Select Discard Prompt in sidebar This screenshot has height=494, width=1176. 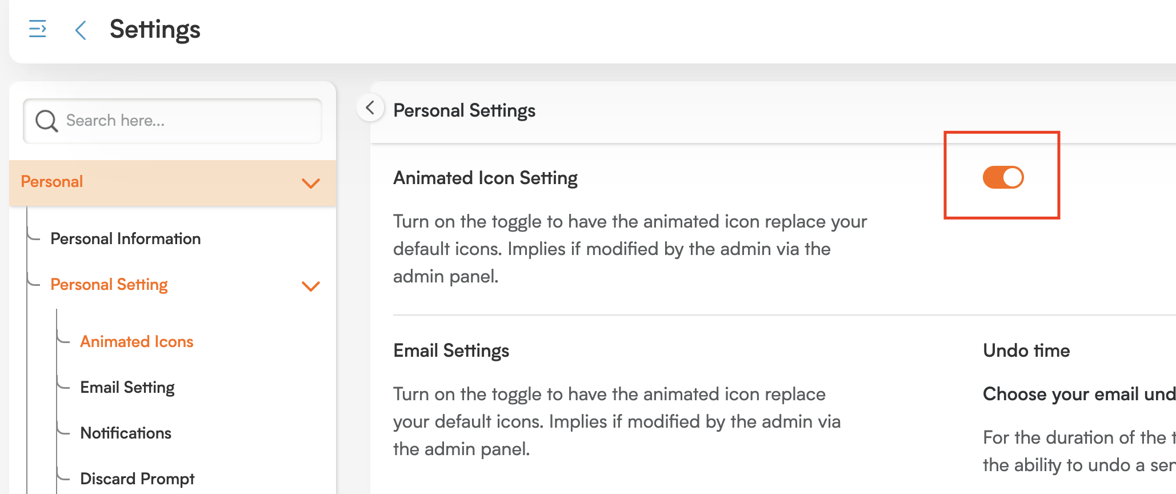click(x=137, y=479)
